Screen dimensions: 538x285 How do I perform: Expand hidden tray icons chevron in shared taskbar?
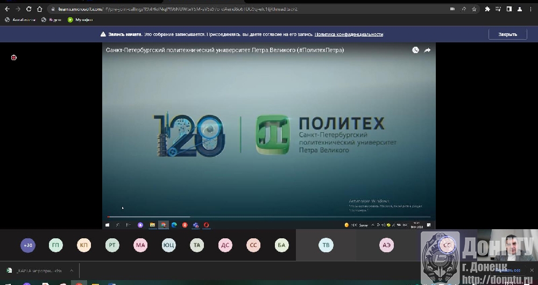point(373,225)
